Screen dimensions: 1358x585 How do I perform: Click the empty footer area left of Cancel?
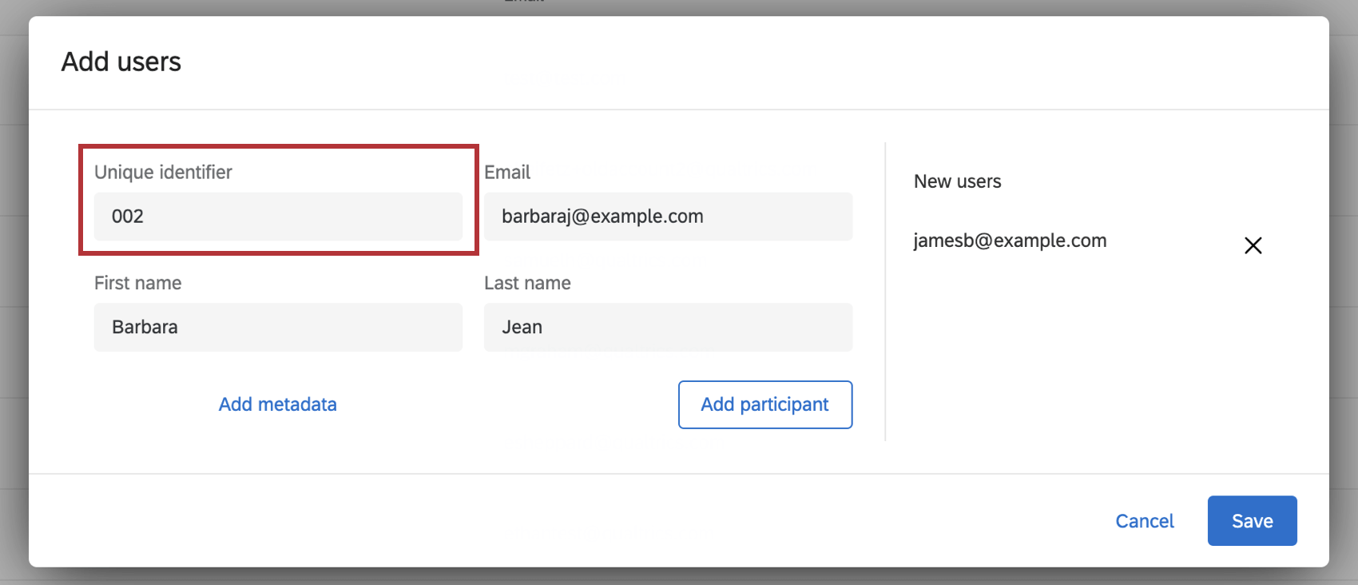coord(559,521)
